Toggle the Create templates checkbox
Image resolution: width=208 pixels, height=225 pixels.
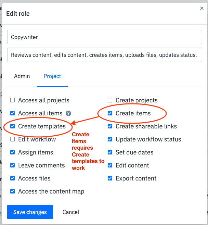pos(12,126)
